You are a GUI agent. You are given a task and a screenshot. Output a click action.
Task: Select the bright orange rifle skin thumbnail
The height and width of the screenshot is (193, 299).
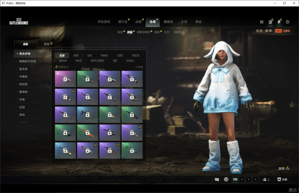pos(88,133)
